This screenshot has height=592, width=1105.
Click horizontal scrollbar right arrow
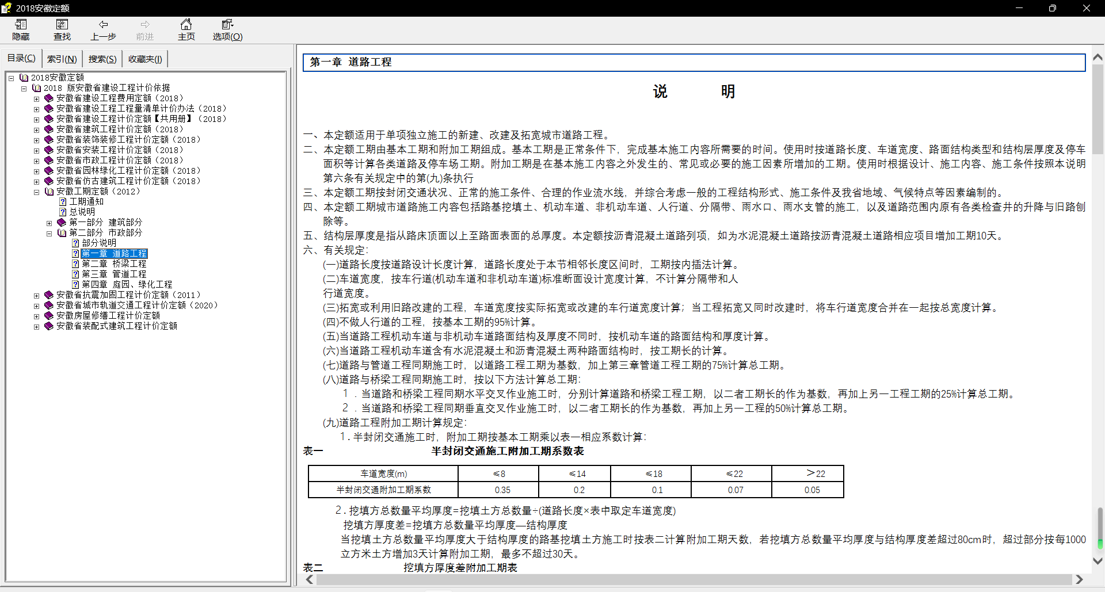(1079, 579)
